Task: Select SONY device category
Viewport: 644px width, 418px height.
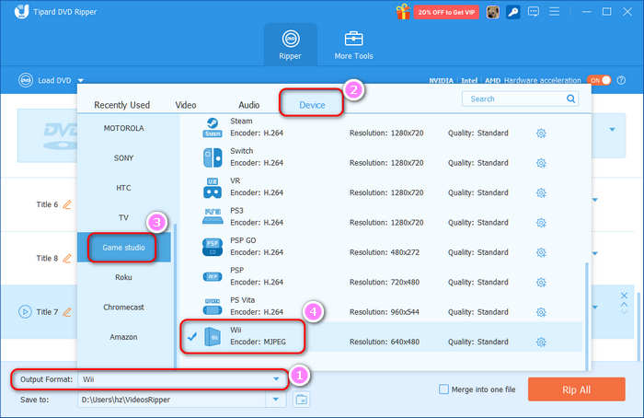Action: [x=123, y=157]
